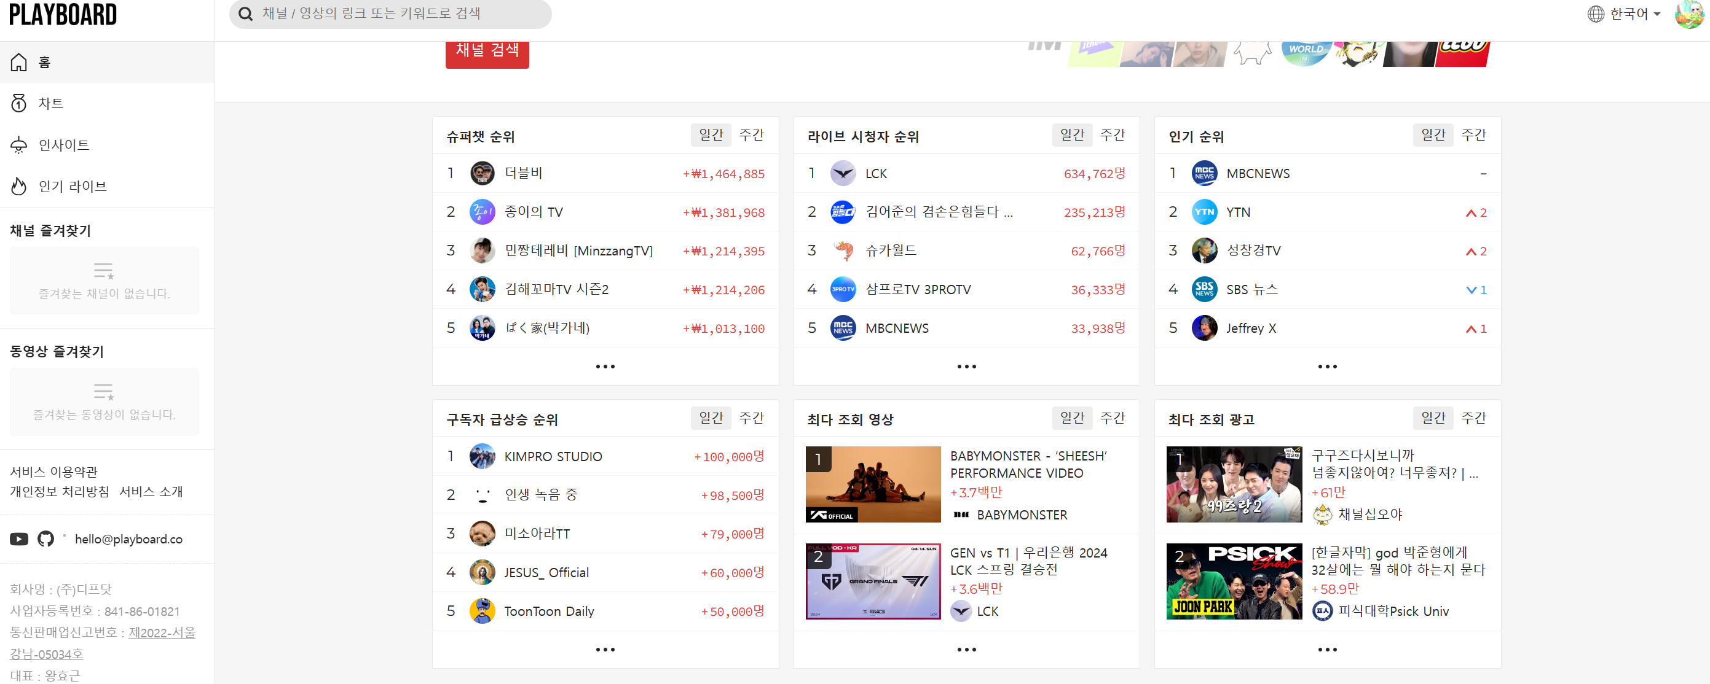
Task: Expand more of 구독자 급상승 순위 list
Action: [605, 650]
